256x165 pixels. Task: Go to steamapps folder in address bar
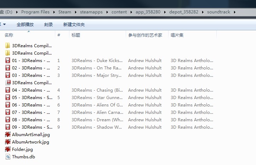point(91,12)
